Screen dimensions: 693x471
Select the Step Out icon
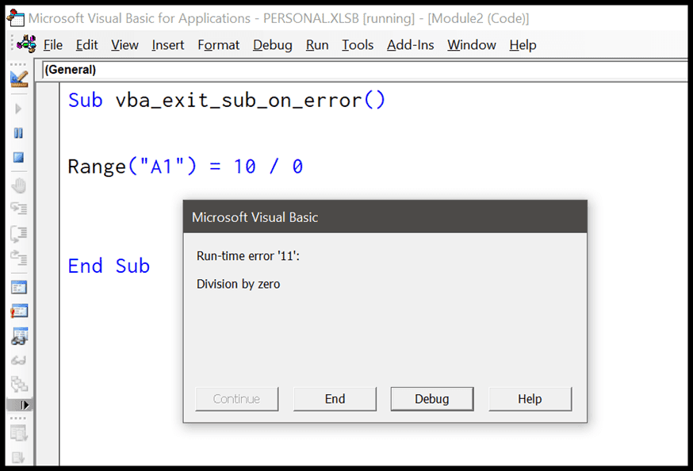point(17,256)
